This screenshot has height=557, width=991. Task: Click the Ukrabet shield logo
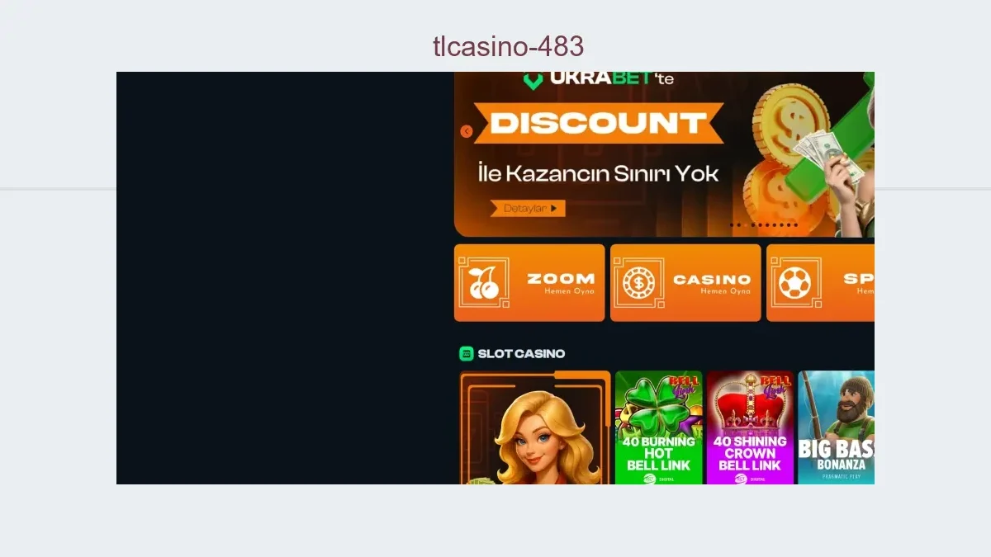[x=533, y=80]
